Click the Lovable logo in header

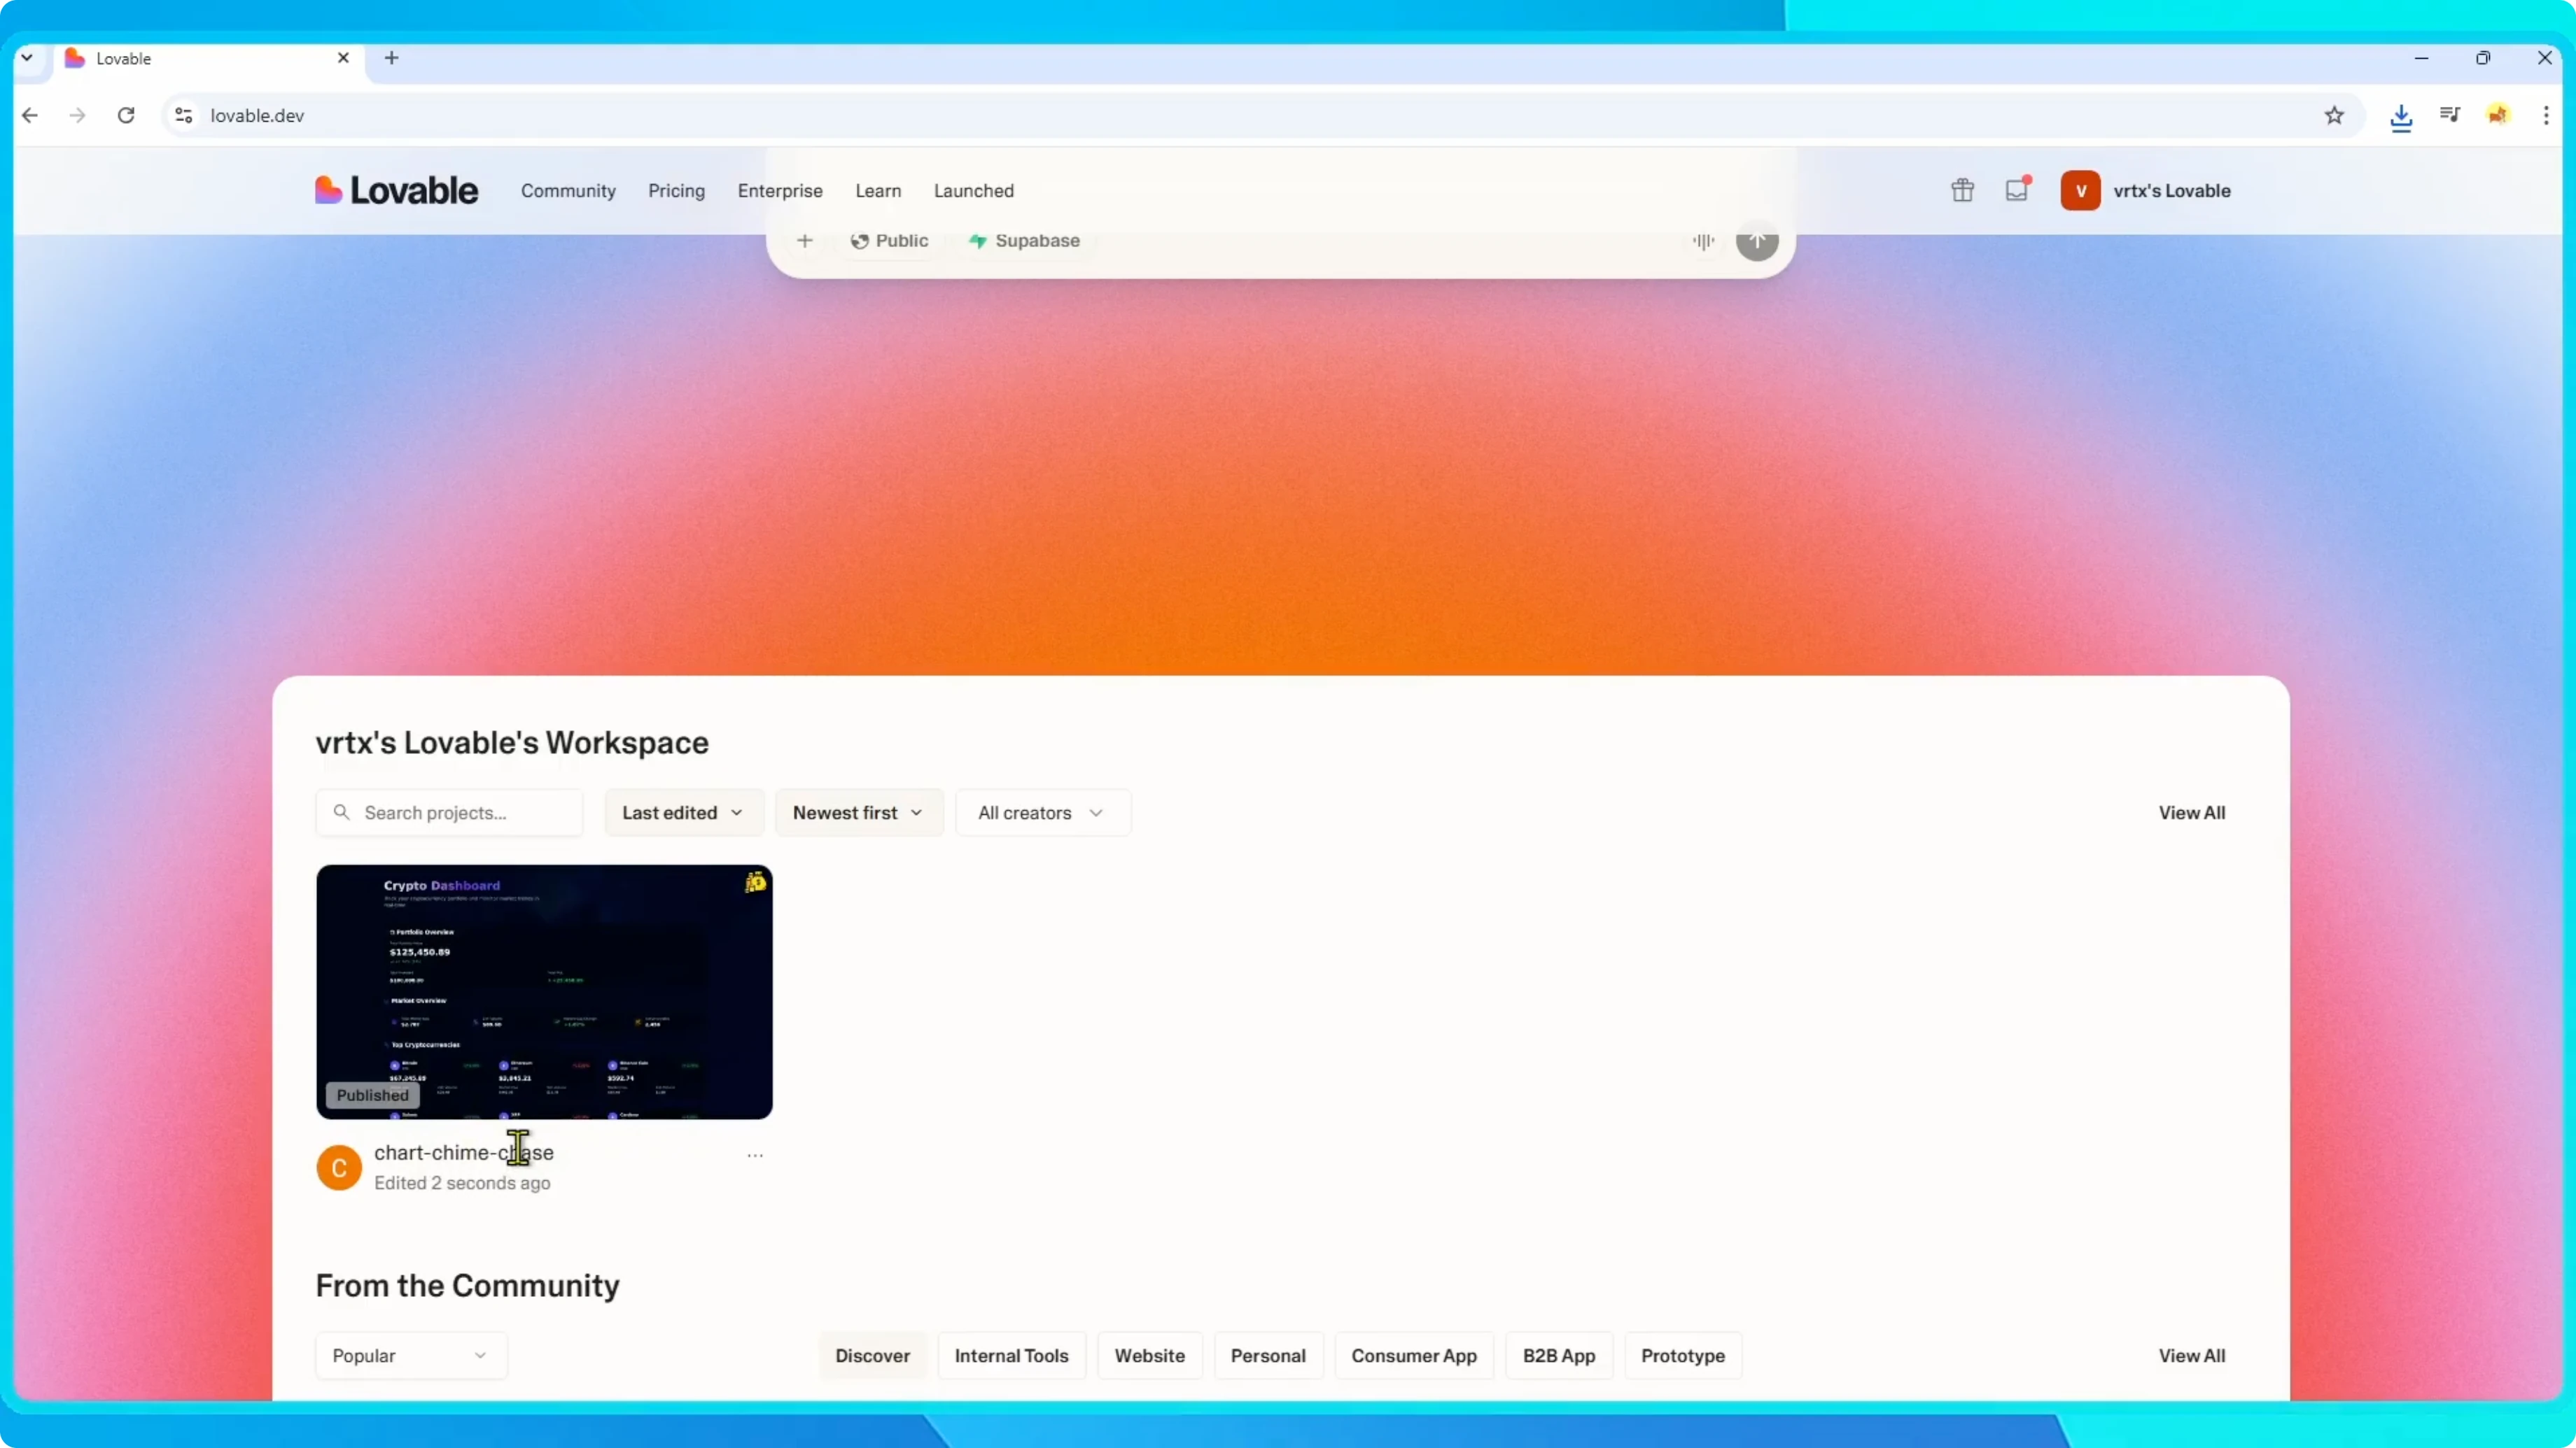point(396,190)
